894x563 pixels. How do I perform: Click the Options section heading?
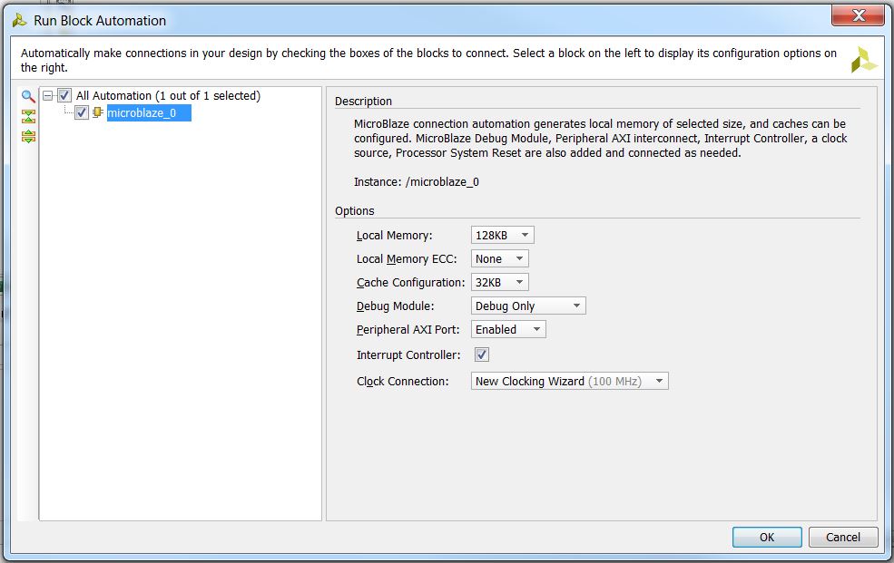click(355, 210)
